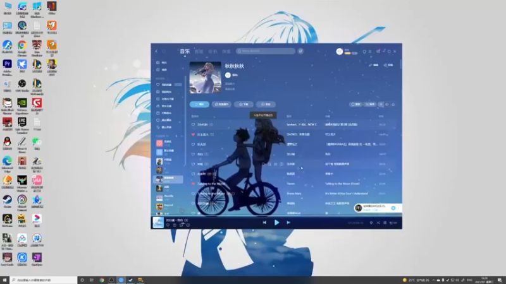
Task: Collapse the created playlists section arrow
Action: pos(182,136)
